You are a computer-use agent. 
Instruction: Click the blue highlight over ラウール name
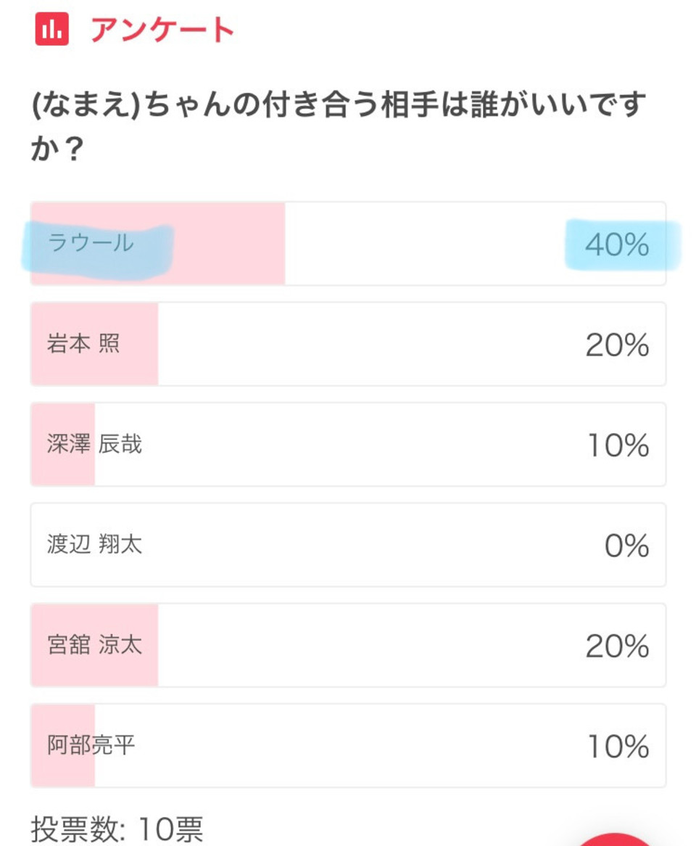pyautogui.click(x=98, y=251)
